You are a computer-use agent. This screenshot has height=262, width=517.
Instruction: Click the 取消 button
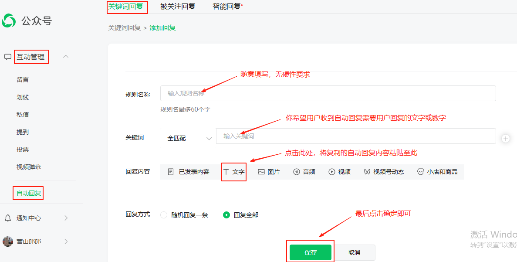(x=354, y=252)
